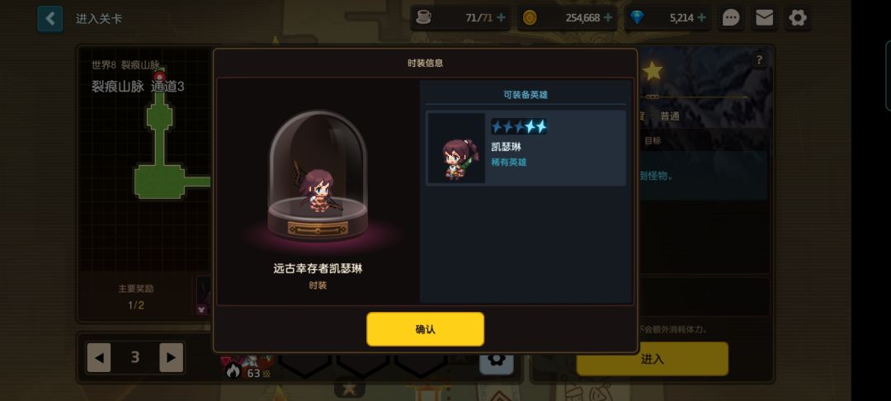Click the gold coin currency icon
This screenshot has width=891, height=401.
[530, 18]
